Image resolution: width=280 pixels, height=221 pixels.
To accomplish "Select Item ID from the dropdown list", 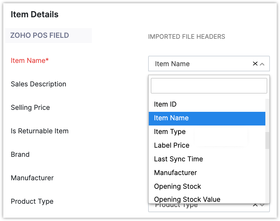I will click(165, 104).
